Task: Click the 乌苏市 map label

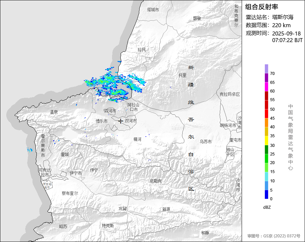Action: (x=206, y=142)
